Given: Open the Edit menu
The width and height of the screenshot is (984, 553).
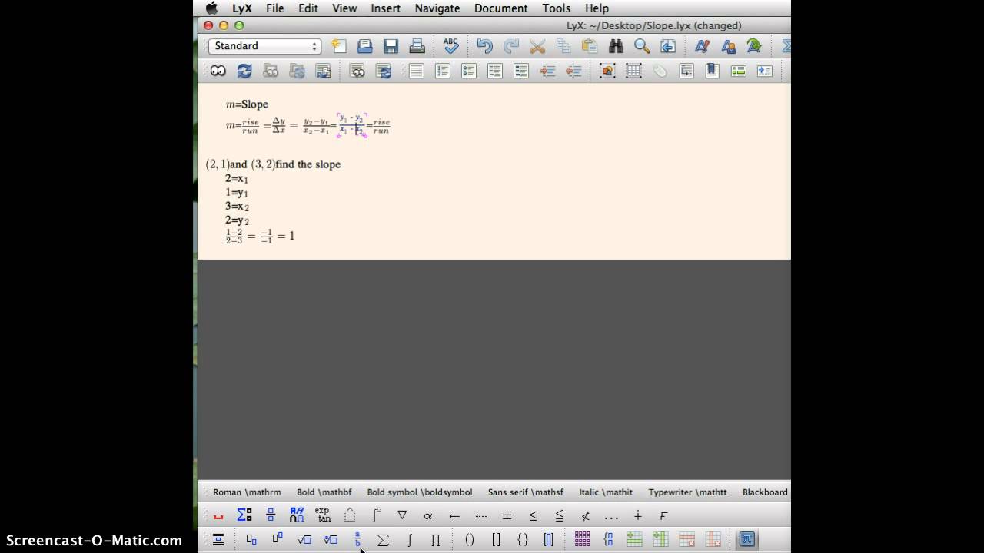Looking at the screenshot, I should [308, 8].
